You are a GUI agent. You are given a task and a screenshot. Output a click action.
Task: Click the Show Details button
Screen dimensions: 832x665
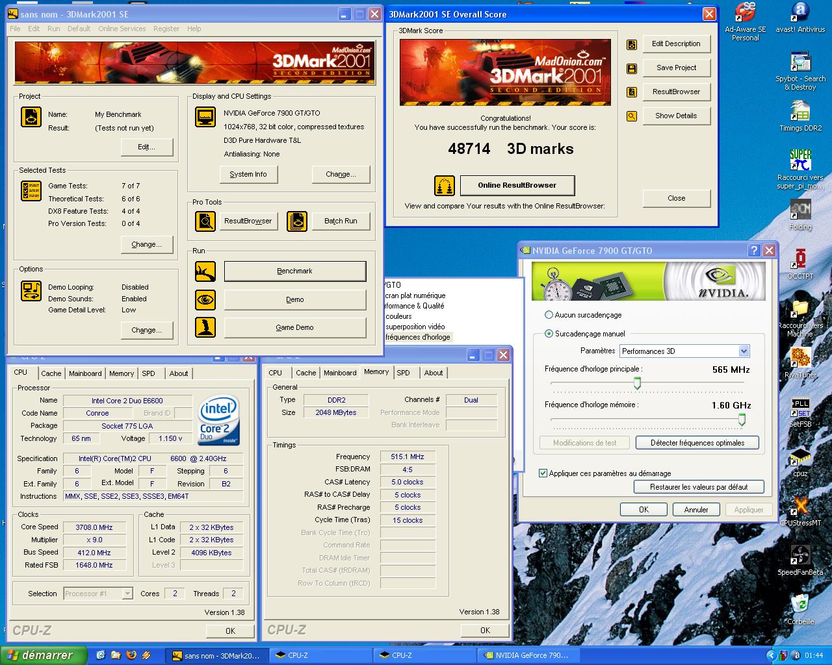[x=676, y=116]
